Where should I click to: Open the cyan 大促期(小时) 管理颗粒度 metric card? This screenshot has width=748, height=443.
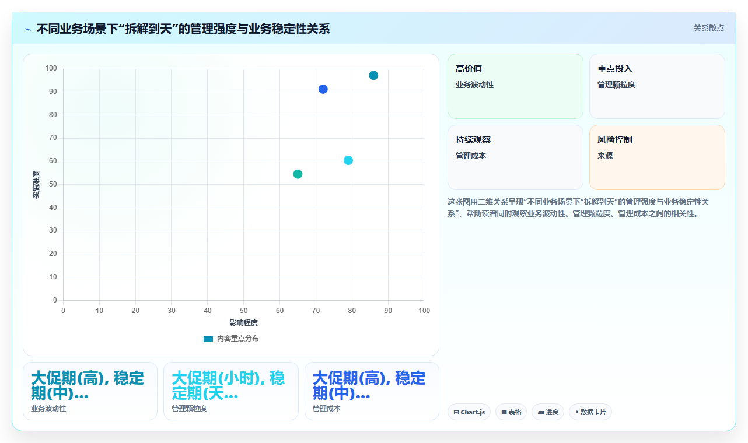click(x=231, y=391)
